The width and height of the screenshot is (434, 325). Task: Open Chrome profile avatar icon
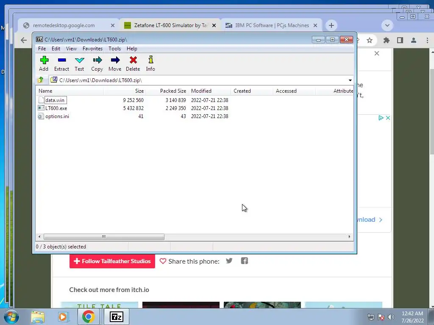click(414, 40)
